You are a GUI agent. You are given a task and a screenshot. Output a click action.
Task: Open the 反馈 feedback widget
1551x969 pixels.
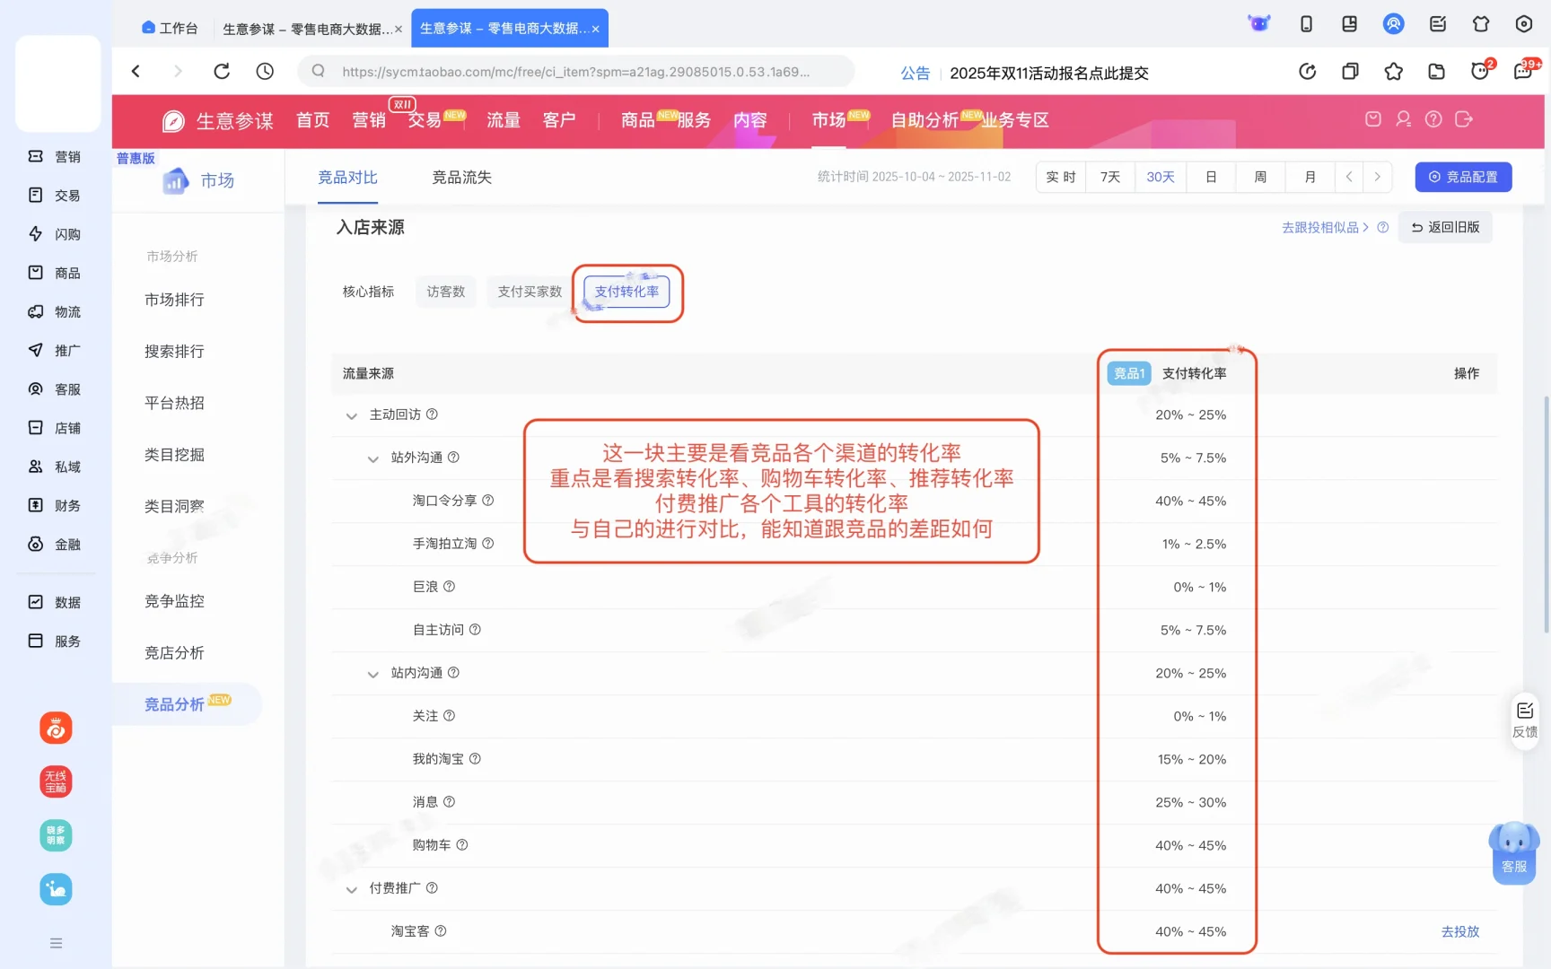(1525, 720)
